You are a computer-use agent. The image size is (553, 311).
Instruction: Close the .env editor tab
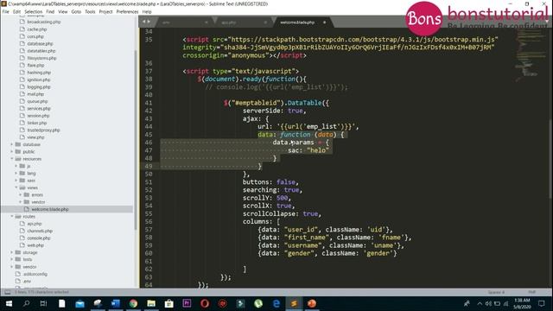click(207, 22)
